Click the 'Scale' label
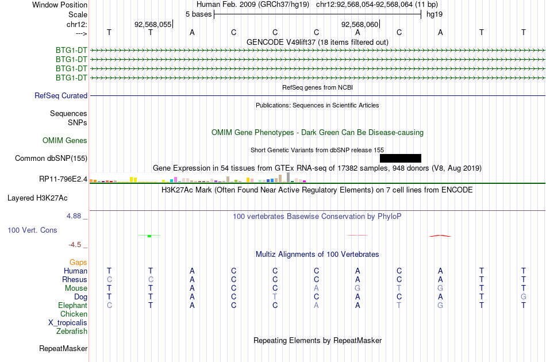 coord(78,14)
